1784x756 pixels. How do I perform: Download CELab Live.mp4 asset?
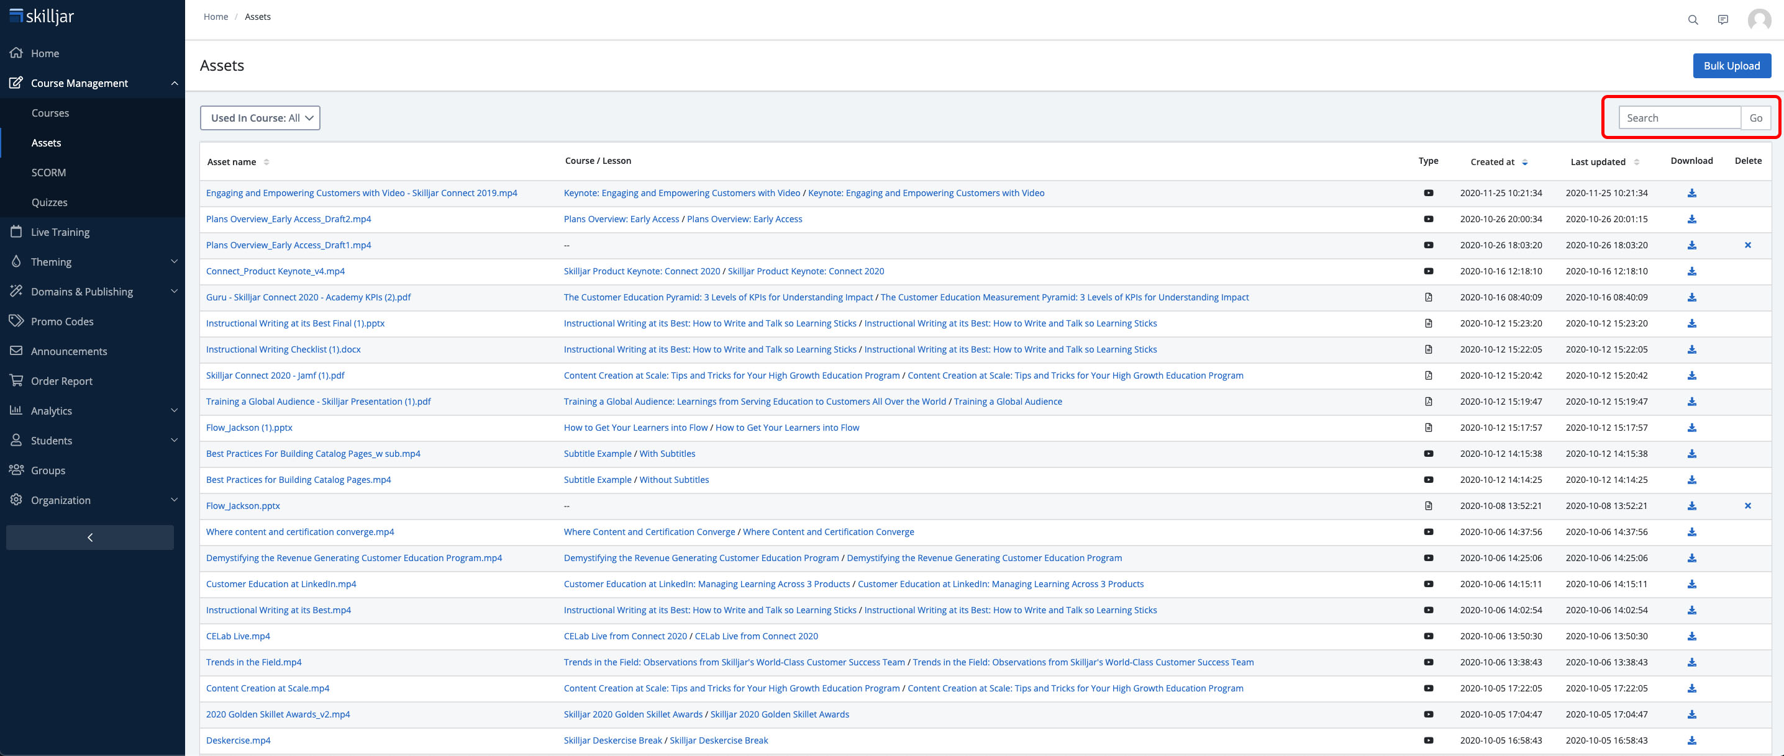(x=1691, y=636)
